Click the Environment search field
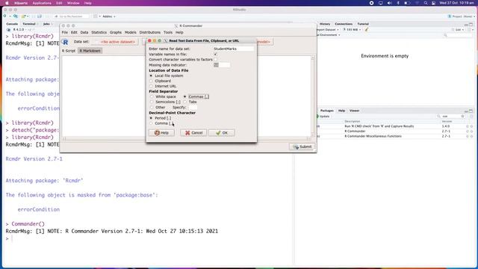The image size is (478, 269). point(459,35)
